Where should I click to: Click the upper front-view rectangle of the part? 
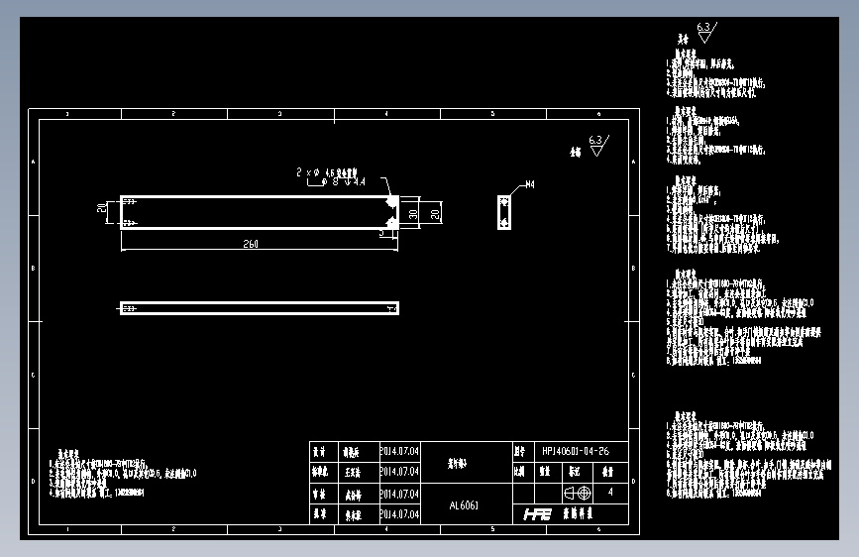tap(260, 212)
